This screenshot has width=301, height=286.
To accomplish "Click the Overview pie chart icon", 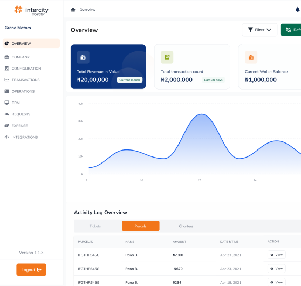I will click(x=6, y=43).
